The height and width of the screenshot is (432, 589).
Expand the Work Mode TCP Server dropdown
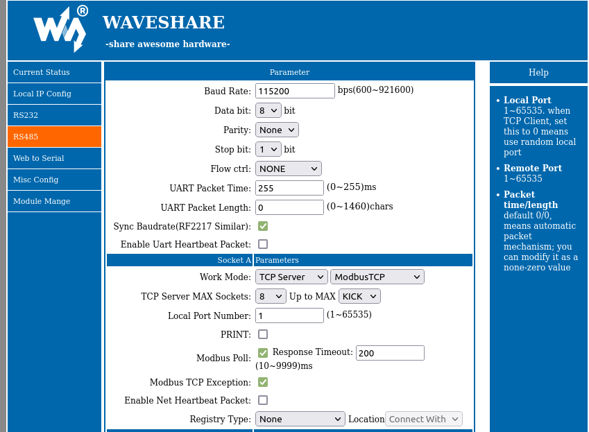(291, 277)
